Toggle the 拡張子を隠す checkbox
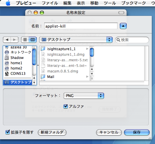 coord(8,132)
